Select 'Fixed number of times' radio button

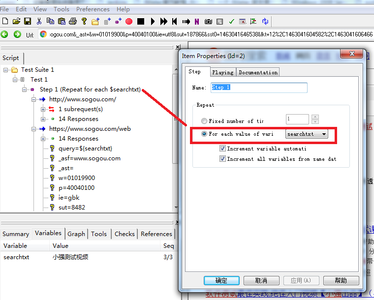(204, 121)
